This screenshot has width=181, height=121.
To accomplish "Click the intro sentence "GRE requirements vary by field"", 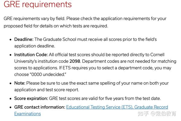I will [36, 19].
